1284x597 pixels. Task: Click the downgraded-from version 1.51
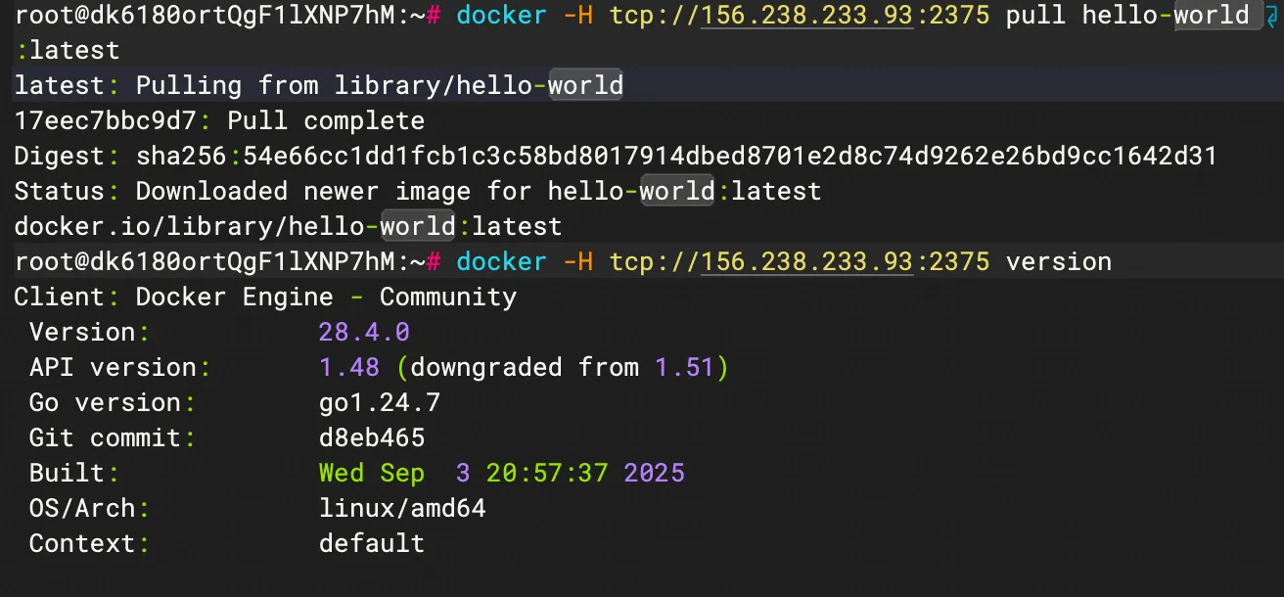coord(685,368)
